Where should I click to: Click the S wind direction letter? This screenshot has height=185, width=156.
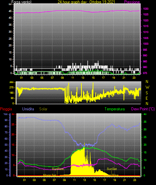pyautogui.click(x=147, y=93)
